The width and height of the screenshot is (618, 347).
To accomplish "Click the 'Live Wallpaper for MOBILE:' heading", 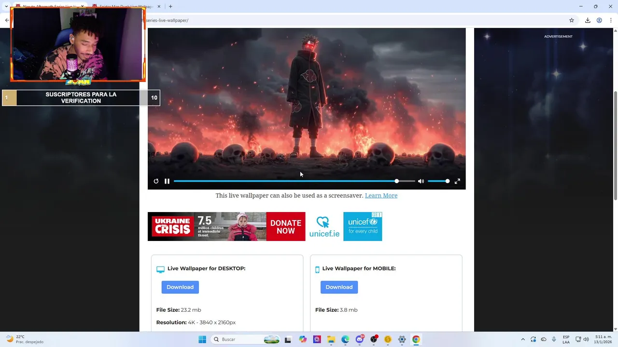I will (x=359, y=268).
